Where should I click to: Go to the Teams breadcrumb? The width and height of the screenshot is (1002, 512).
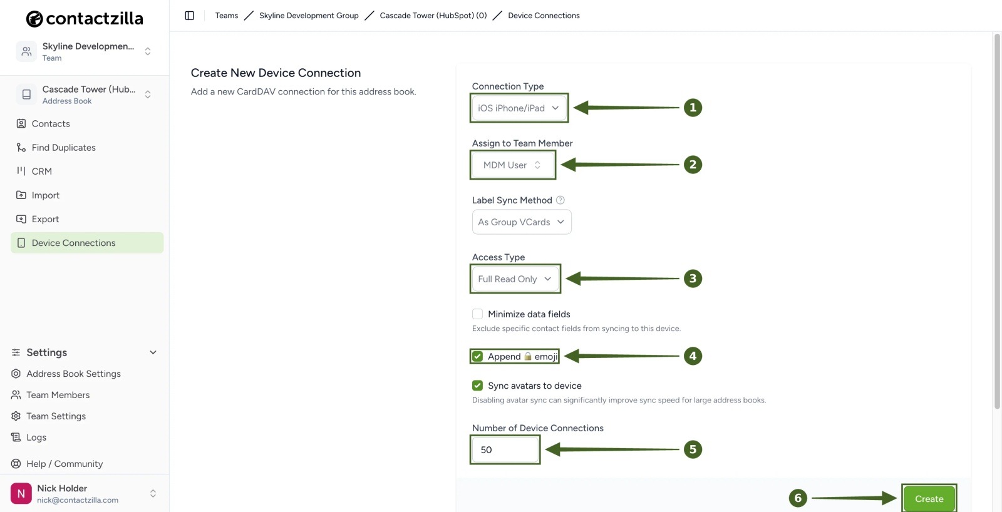click(227, 16)
